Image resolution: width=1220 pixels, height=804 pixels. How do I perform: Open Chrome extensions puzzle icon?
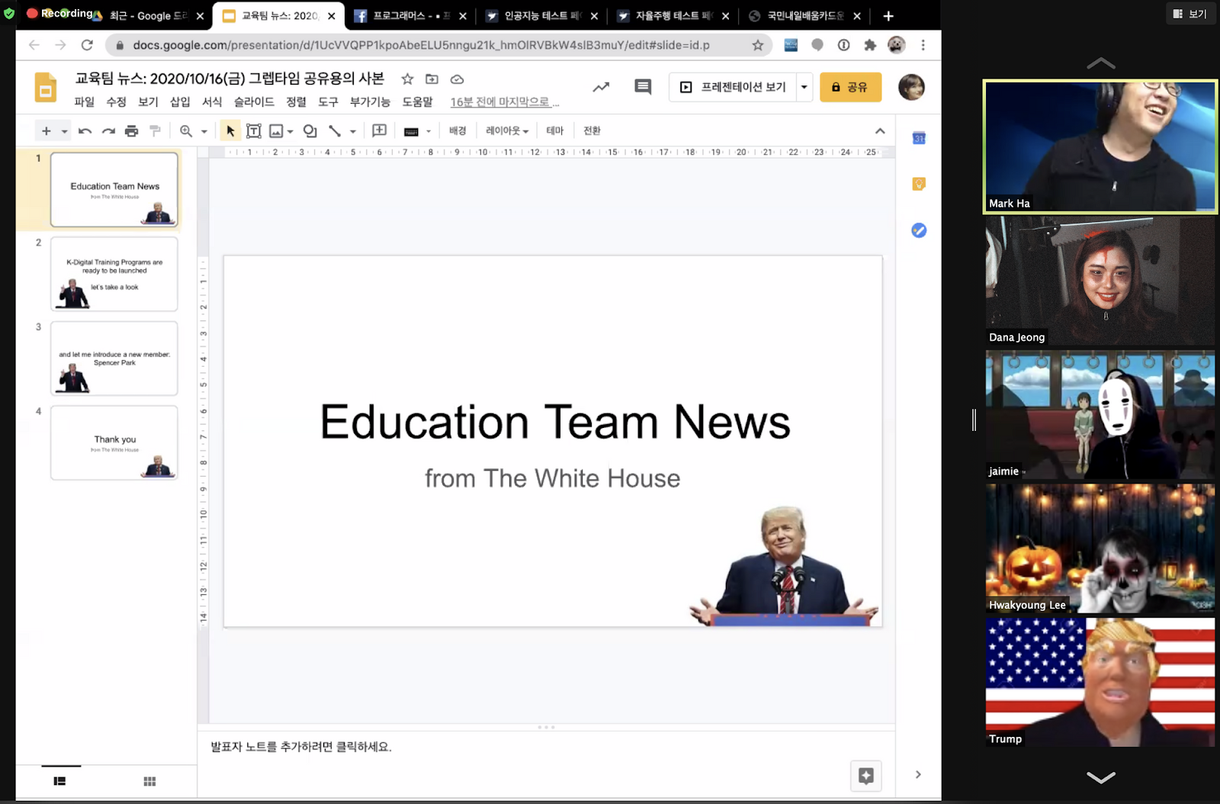pyautogui.click(x=870, y=45)
